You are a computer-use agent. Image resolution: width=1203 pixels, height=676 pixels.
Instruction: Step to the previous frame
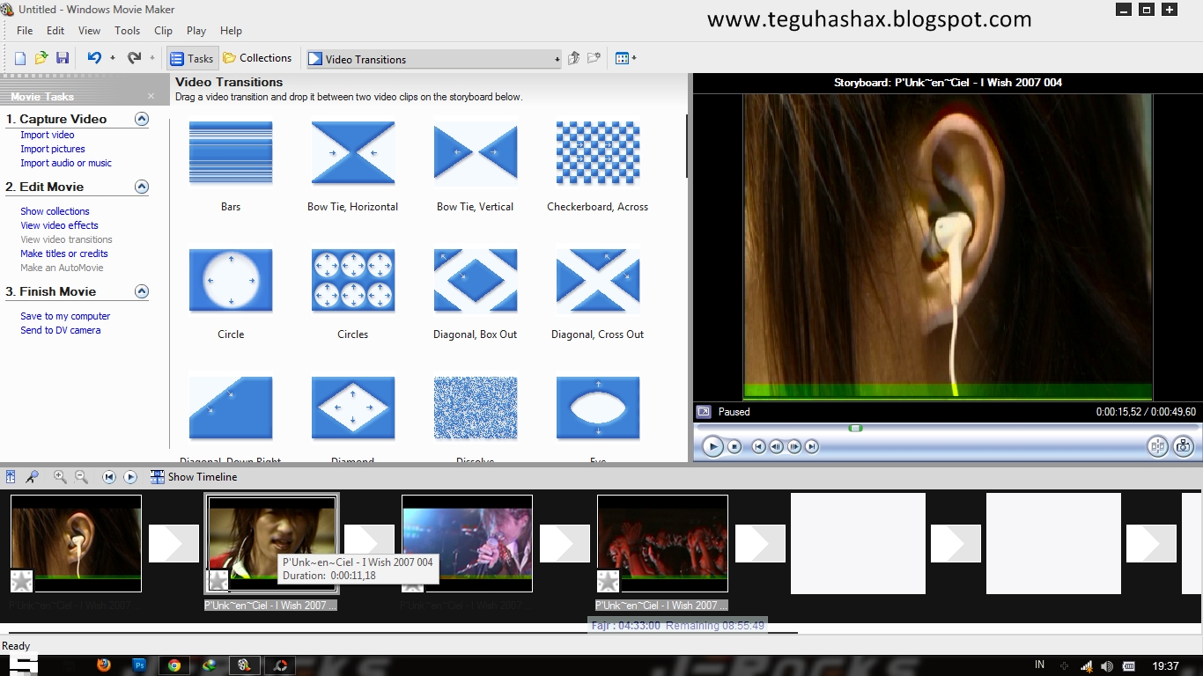point(776,447)
